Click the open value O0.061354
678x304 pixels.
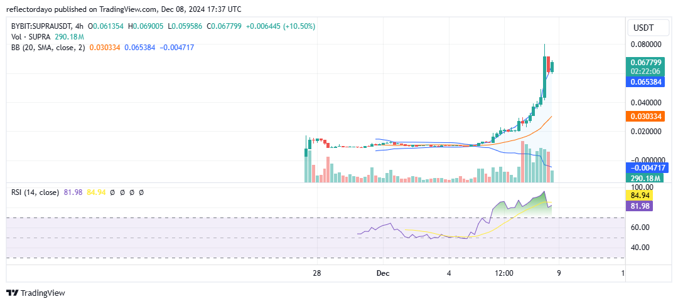(x=106, y=26)
